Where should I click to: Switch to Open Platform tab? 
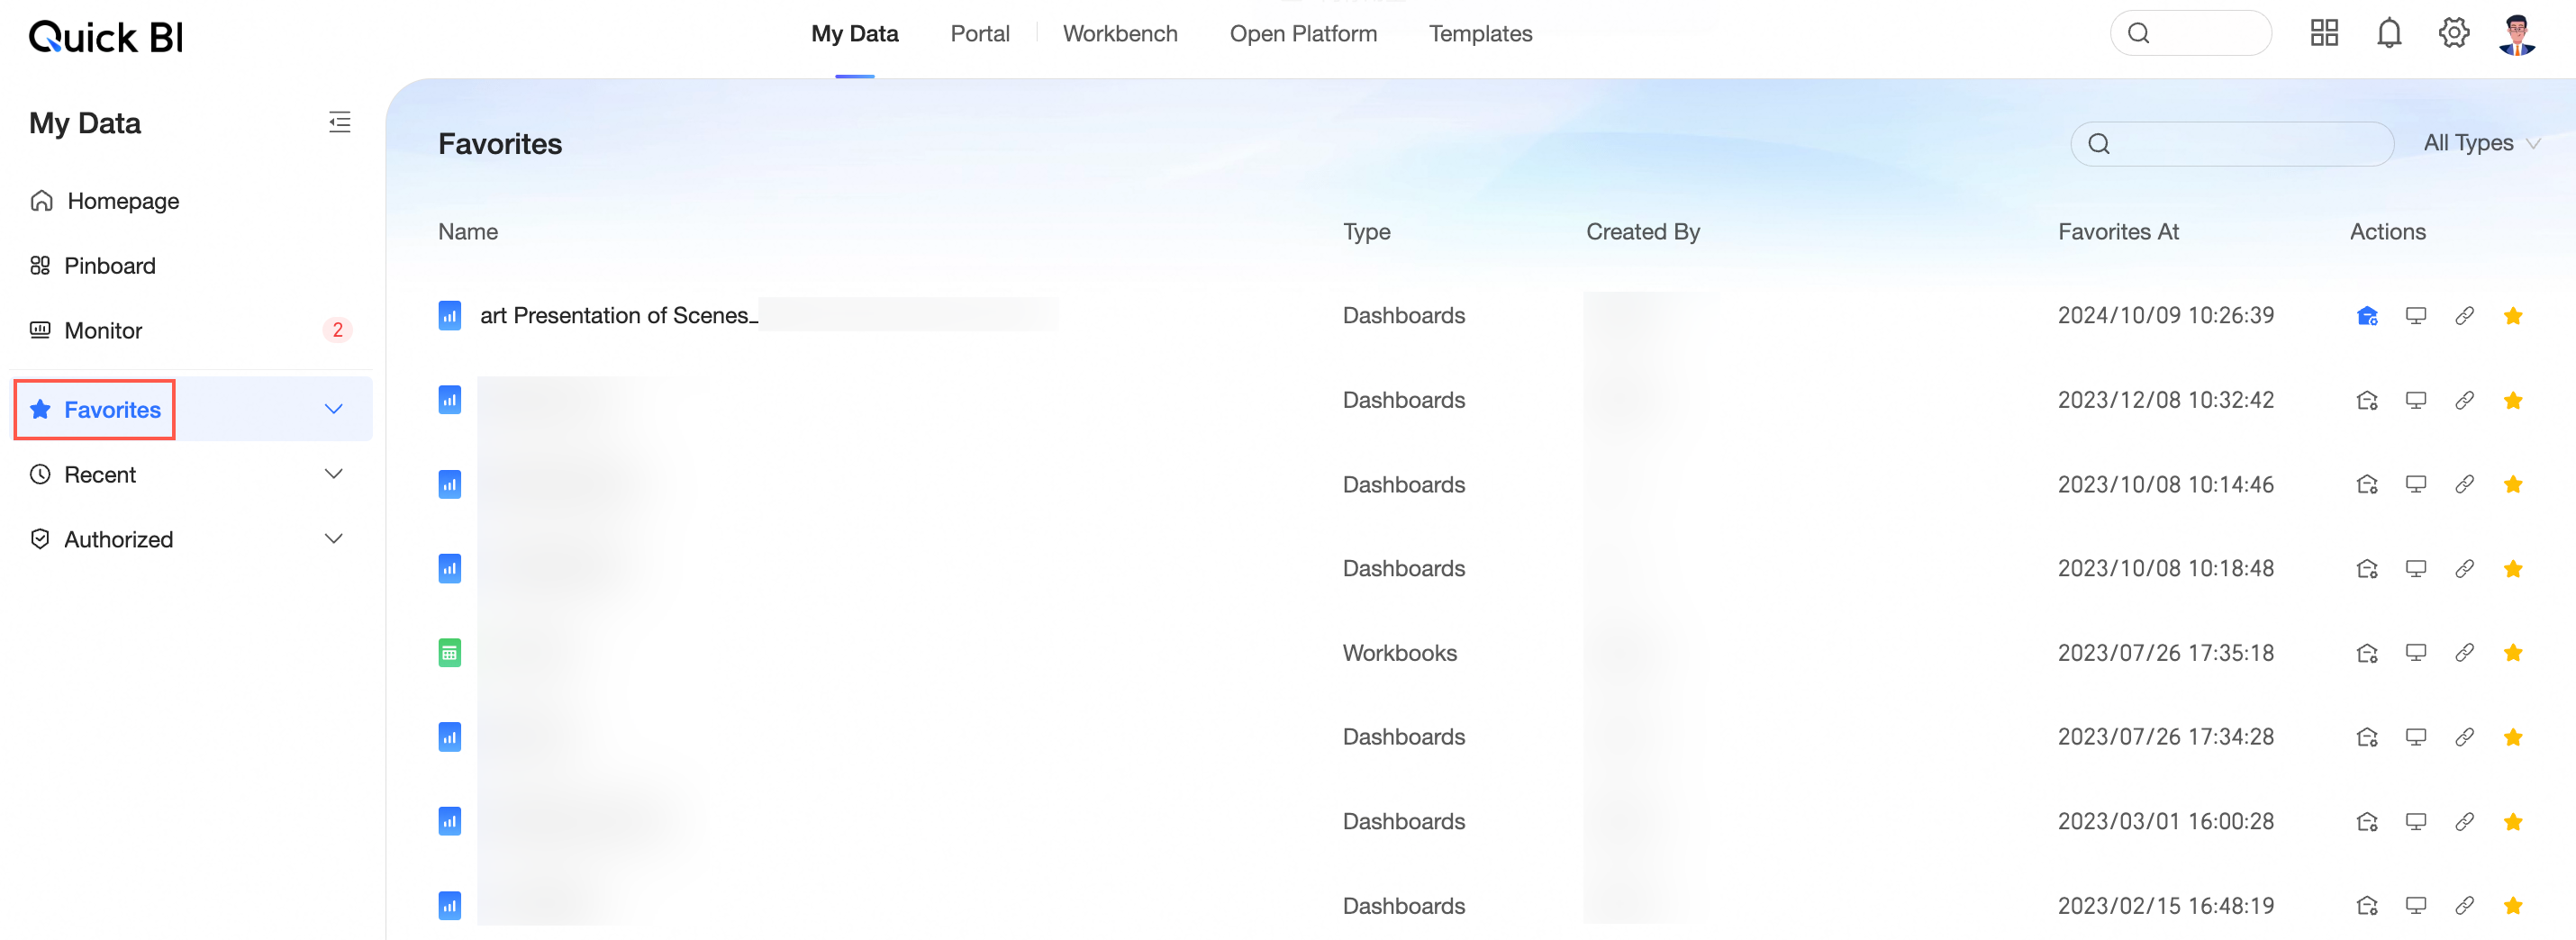click(1303, 33)
